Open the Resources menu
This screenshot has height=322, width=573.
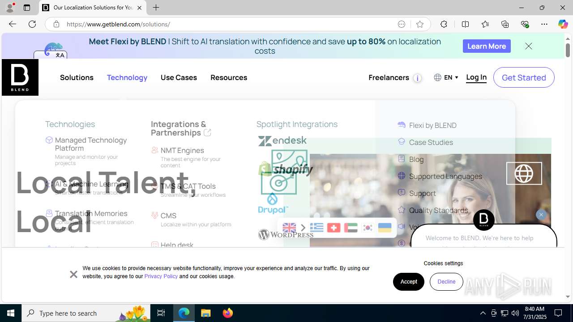229,77
